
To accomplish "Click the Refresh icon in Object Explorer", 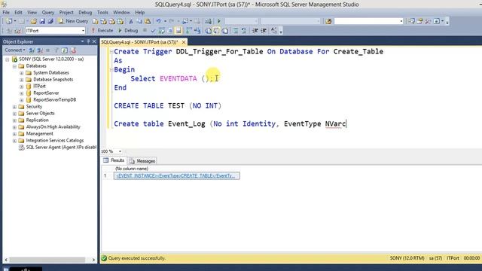I will point(64,50).
